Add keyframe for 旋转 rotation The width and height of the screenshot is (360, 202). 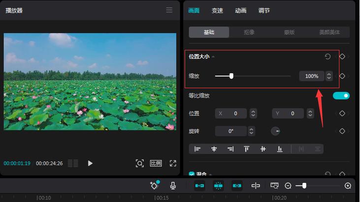[342, 131]
